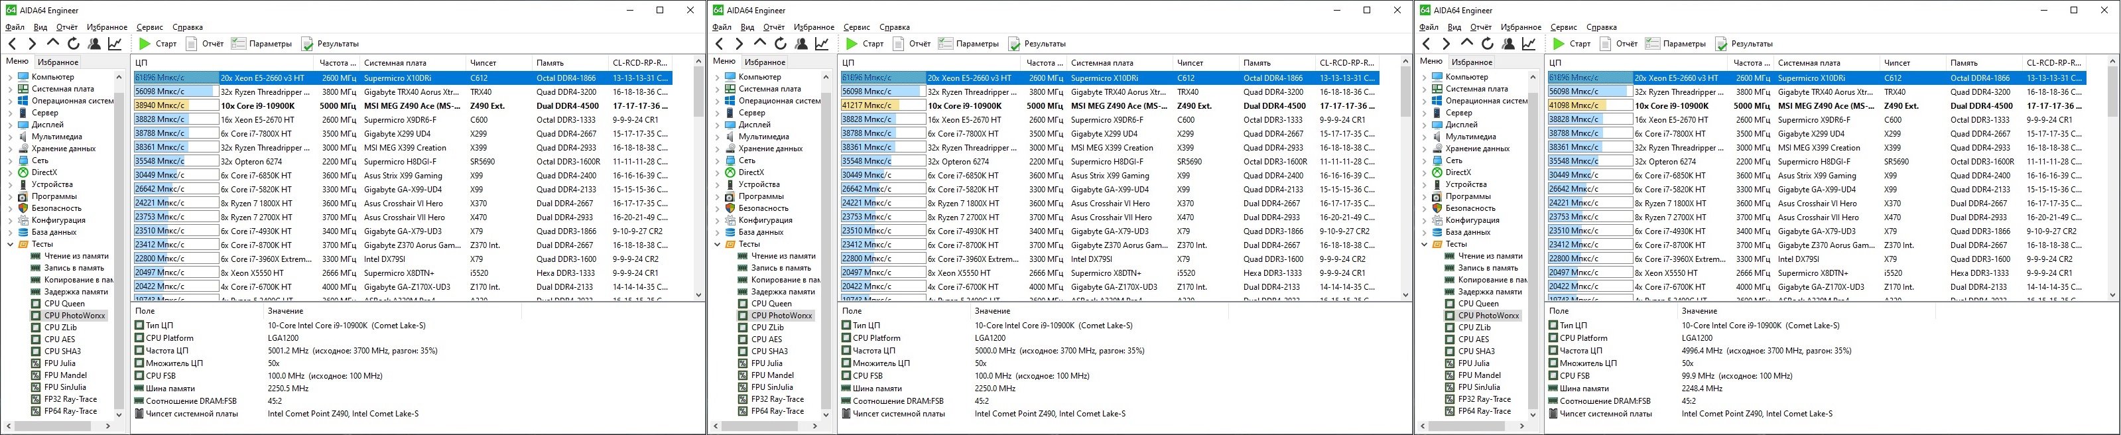
Task: Select the 41098 Мпкс/с i9-10900K row
Action: click(x=1817, y=105)
